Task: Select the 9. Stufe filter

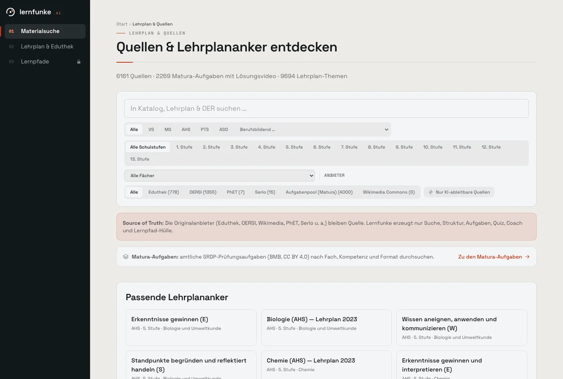Action: (x=404, y=147)
